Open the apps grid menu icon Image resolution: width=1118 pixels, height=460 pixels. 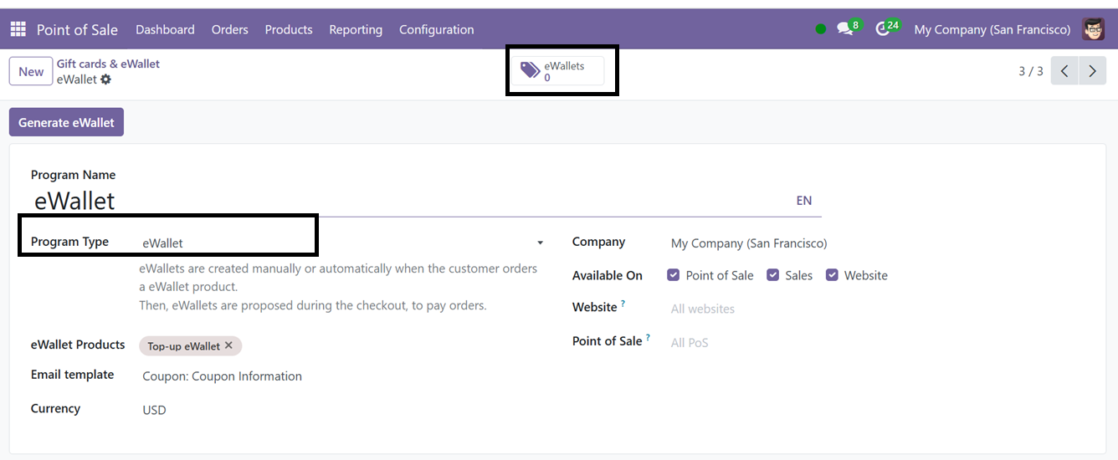18,29
